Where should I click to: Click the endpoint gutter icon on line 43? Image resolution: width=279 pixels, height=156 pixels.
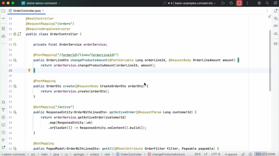tap(15, 149)
